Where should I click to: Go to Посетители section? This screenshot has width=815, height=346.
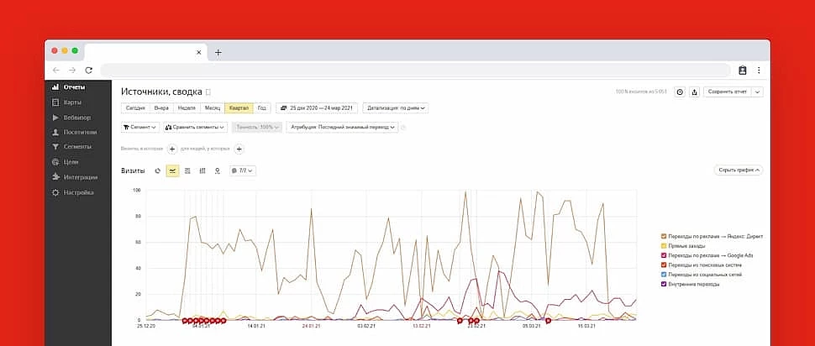(x=79, y=133)
